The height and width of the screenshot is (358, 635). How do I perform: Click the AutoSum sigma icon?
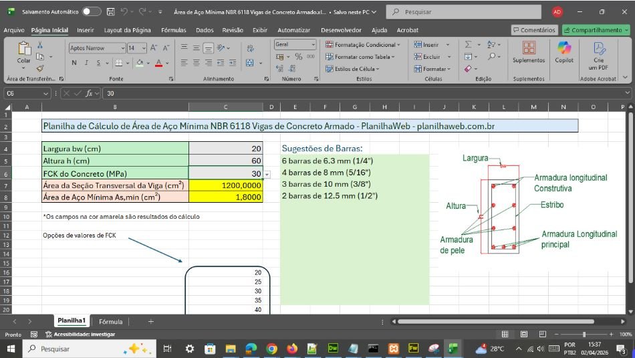(469, 45)
